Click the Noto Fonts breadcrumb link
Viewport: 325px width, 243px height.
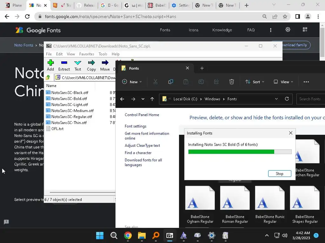pos(23,45)
